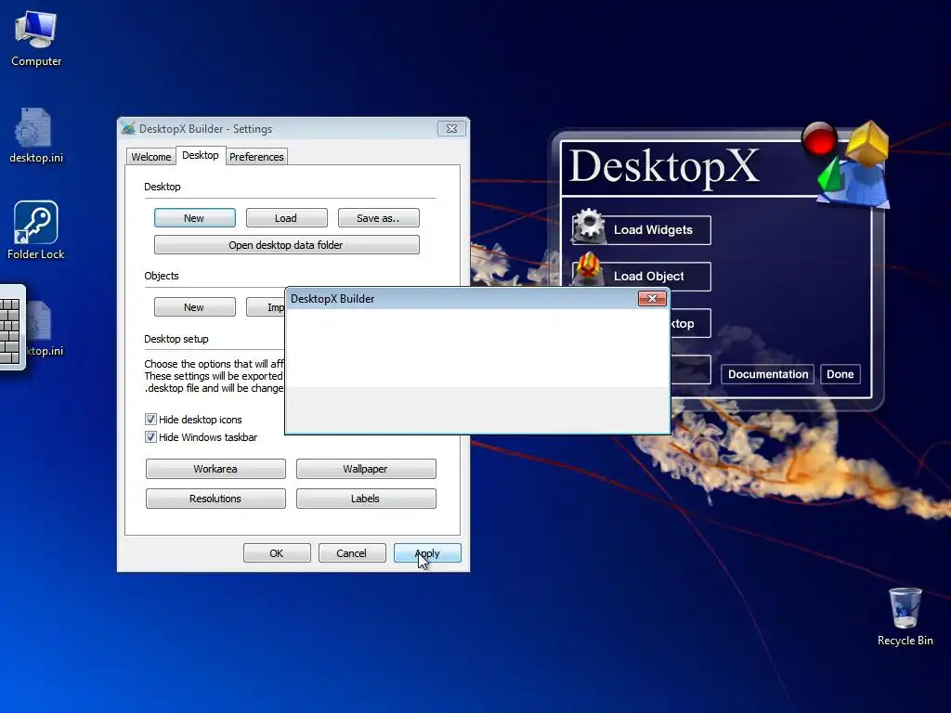The width and height of the screenshot is (951, 713).
Task: Click the gift box icon beside Load Object
Action: [587, 270]
